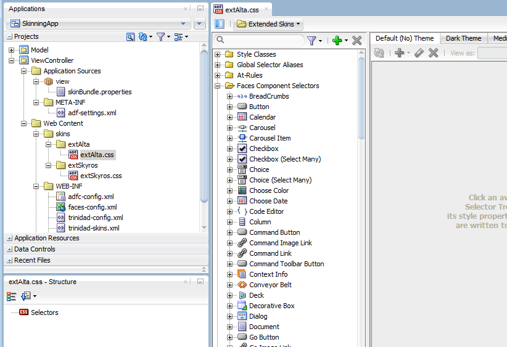507x347 pixels.
Task: Click the Structure panel list view icon
Action: pos(11,296)
